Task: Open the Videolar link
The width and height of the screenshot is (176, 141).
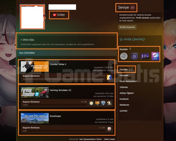Action: [x=124, y=87]
